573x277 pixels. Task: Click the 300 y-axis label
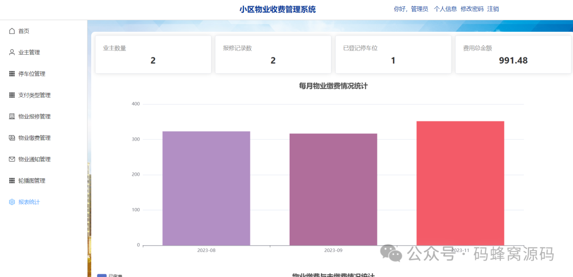[136, 139]
